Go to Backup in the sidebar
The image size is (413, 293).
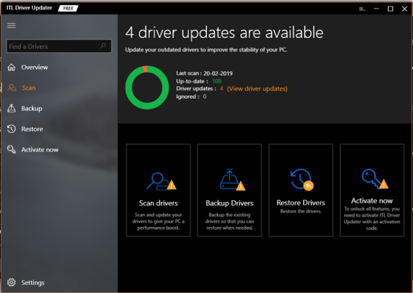[x=31, y=109]
